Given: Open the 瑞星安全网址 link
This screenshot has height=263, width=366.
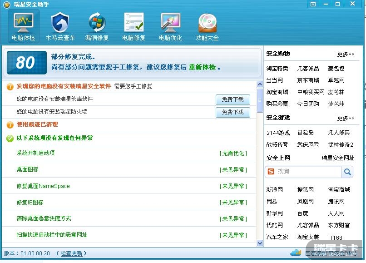Looking at the screenshot, I should pos(338,158).
